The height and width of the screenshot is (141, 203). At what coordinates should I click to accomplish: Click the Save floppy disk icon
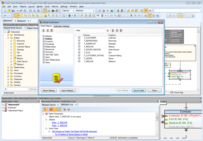click(13, 11)
